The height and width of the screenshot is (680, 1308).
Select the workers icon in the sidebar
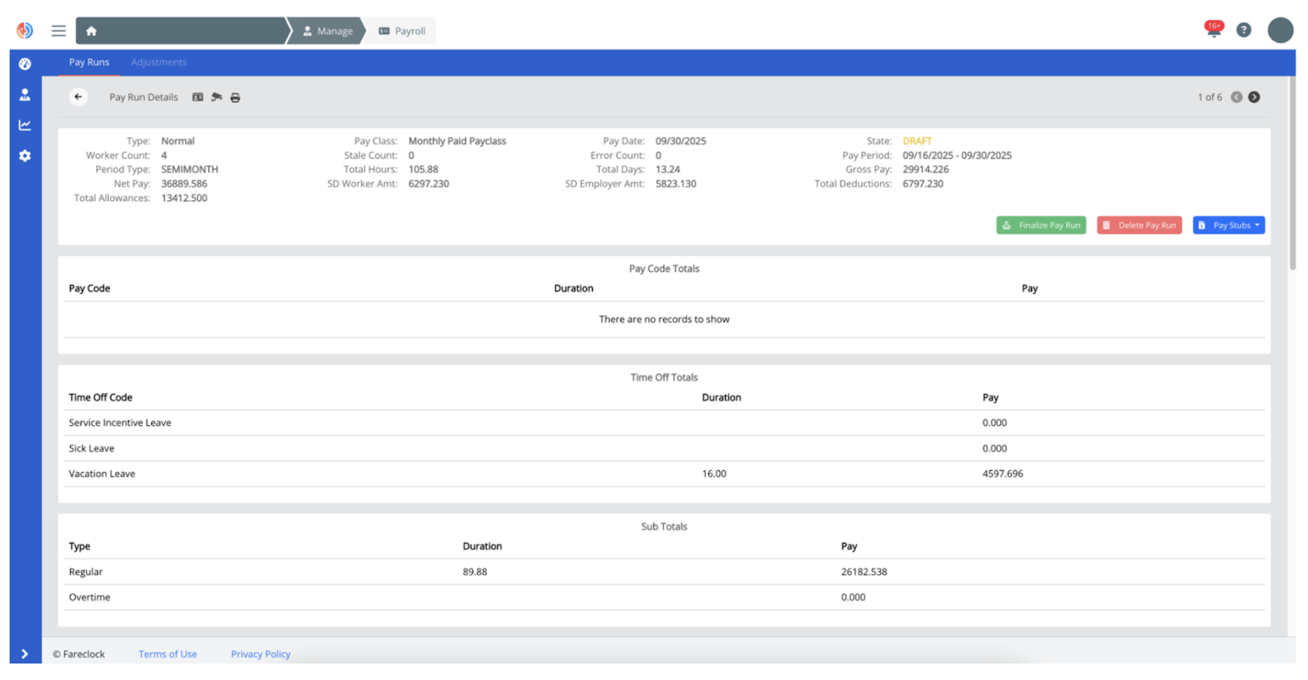pos(25,95)
